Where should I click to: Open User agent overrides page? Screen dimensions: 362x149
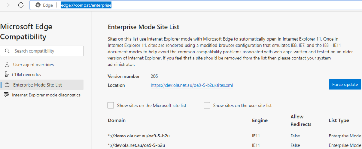pyautogui.click(x=33, y=65)
